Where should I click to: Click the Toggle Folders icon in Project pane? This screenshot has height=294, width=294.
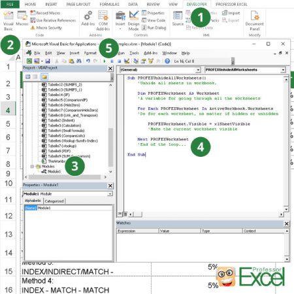click(44, 76)
